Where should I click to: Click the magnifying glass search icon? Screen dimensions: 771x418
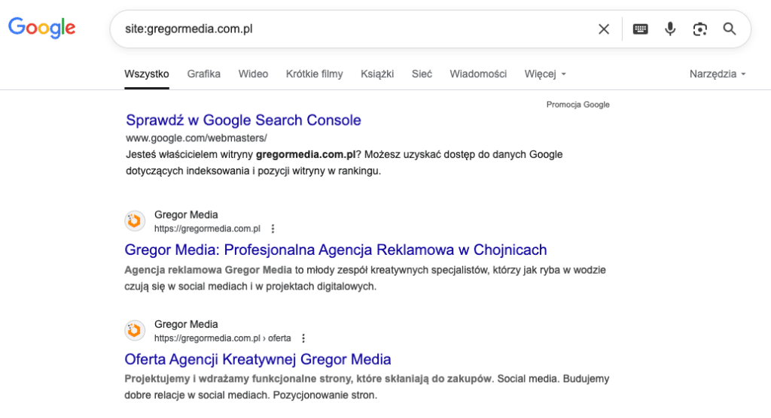(x=730, y=29)
